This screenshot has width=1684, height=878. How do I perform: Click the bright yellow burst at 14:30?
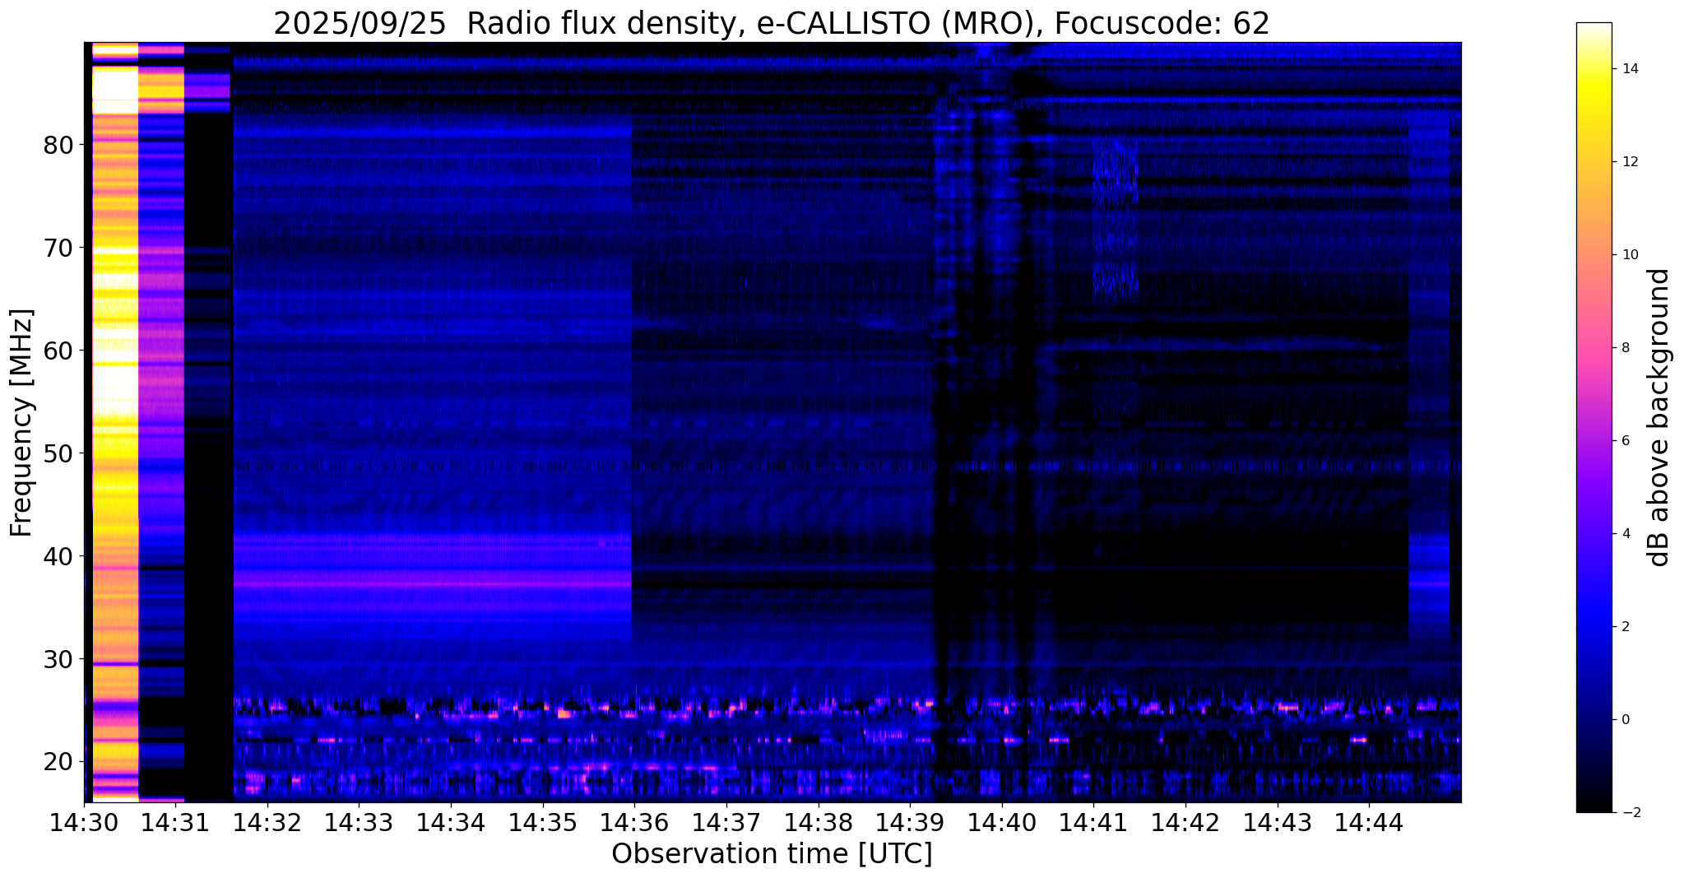pos(114,422)
